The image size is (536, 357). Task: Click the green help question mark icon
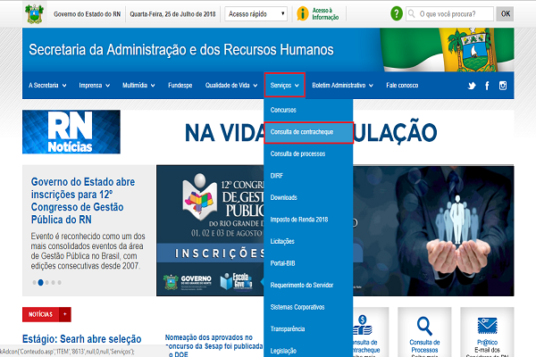coord(397,14)
